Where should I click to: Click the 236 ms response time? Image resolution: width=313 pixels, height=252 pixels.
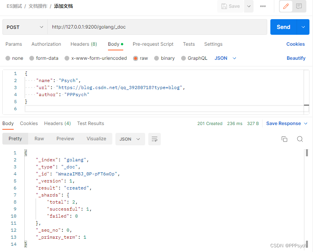coord(235,123)
